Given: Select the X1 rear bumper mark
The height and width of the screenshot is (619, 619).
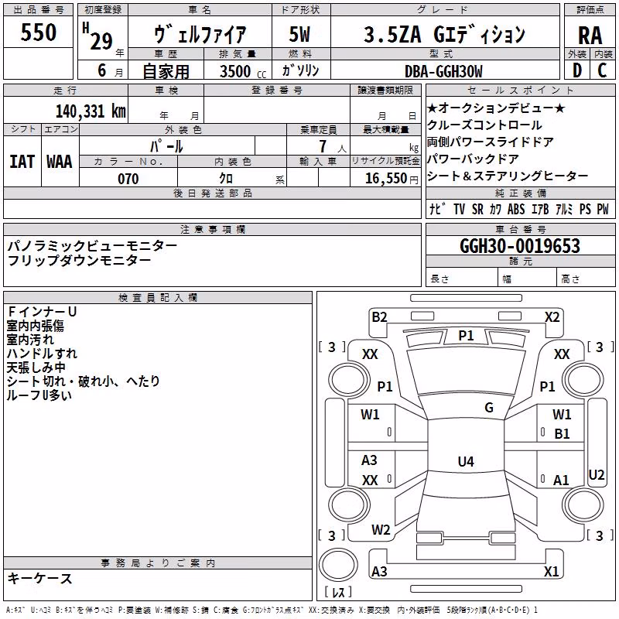Looking at the screenshot, I should (551, 572).
